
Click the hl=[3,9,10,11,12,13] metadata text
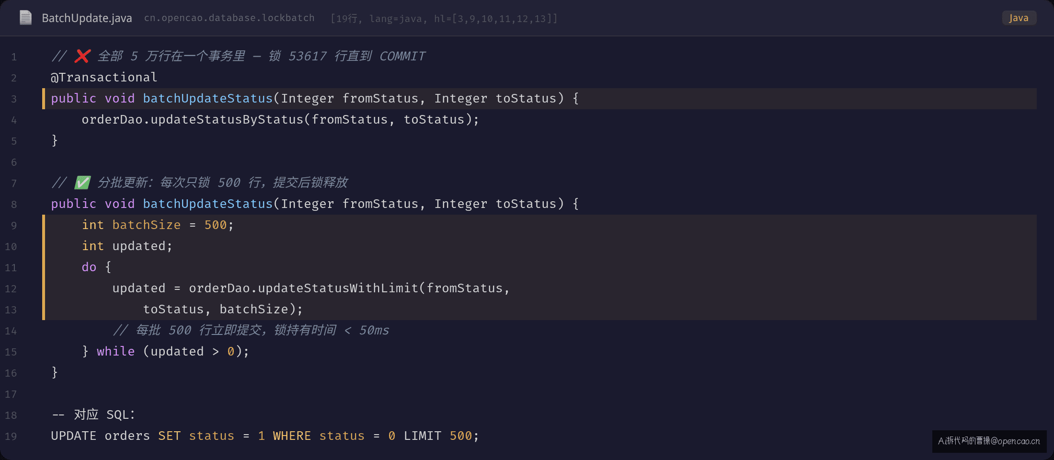(x=496, y=19)
